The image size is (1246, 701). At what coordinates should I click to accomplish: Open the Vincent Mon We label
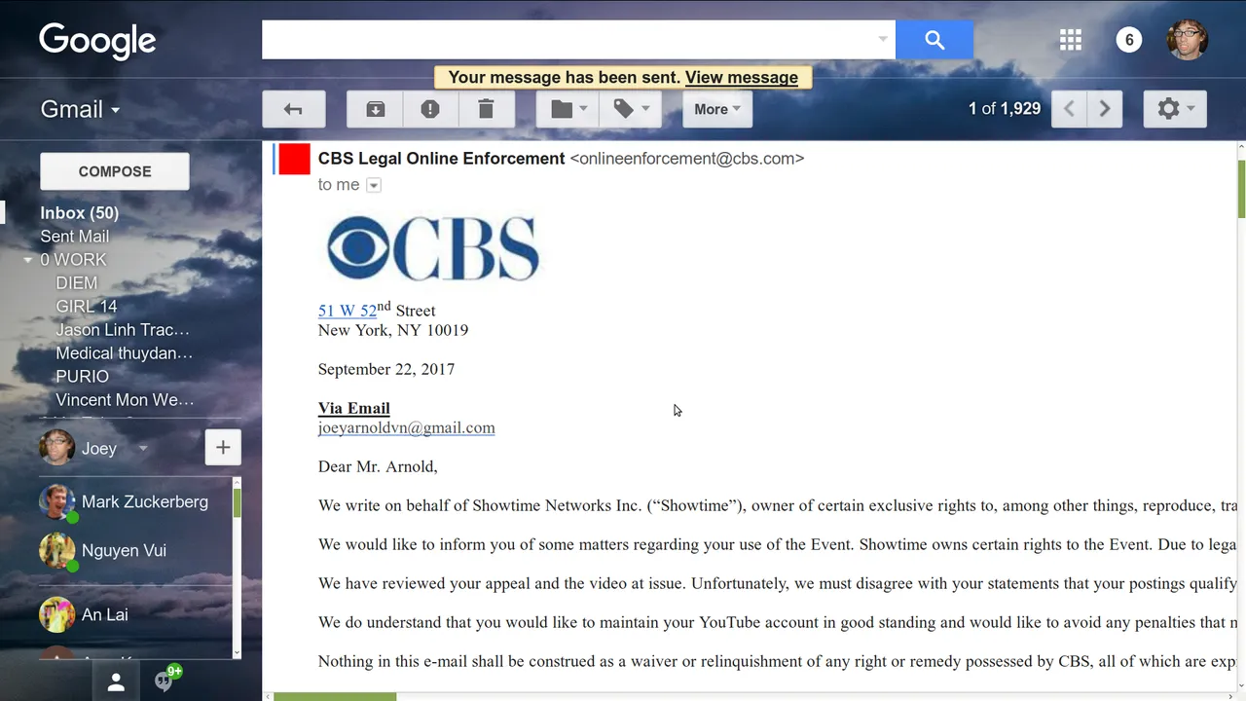(x=125, y=400)
